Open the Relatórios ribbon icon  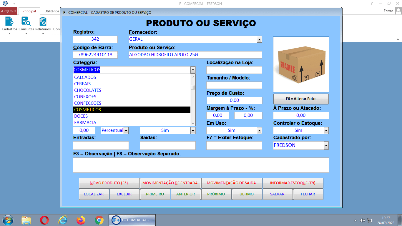coord(43,25)
